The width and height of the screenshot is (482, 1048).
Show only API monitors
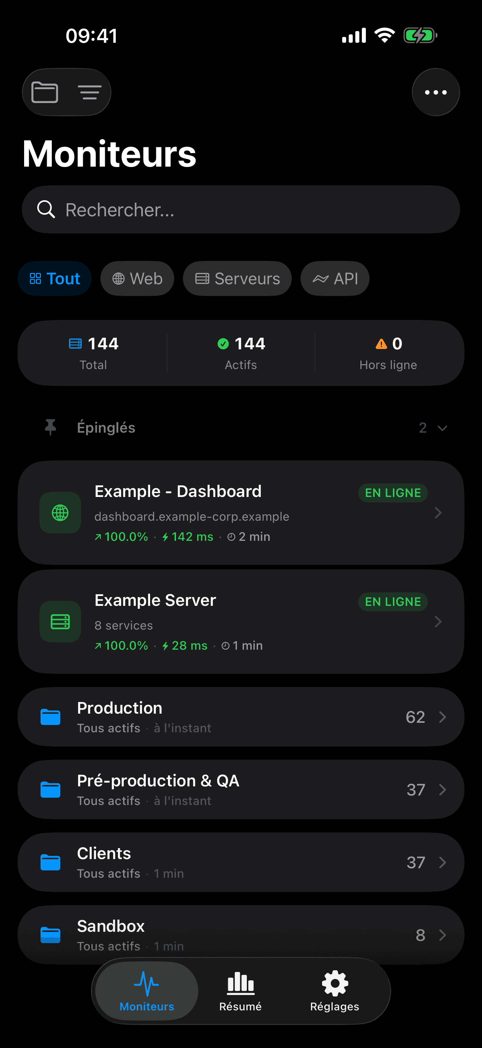[335, 279]
